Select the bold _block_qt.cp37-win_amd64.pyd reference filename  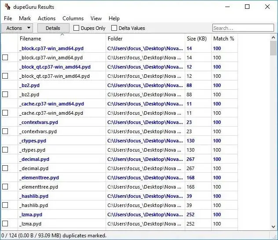coord(55,67)
